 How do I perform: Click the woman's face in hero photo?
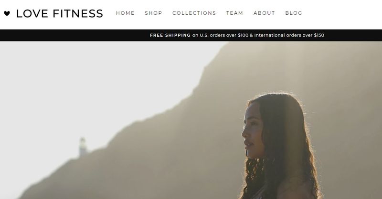252,132
